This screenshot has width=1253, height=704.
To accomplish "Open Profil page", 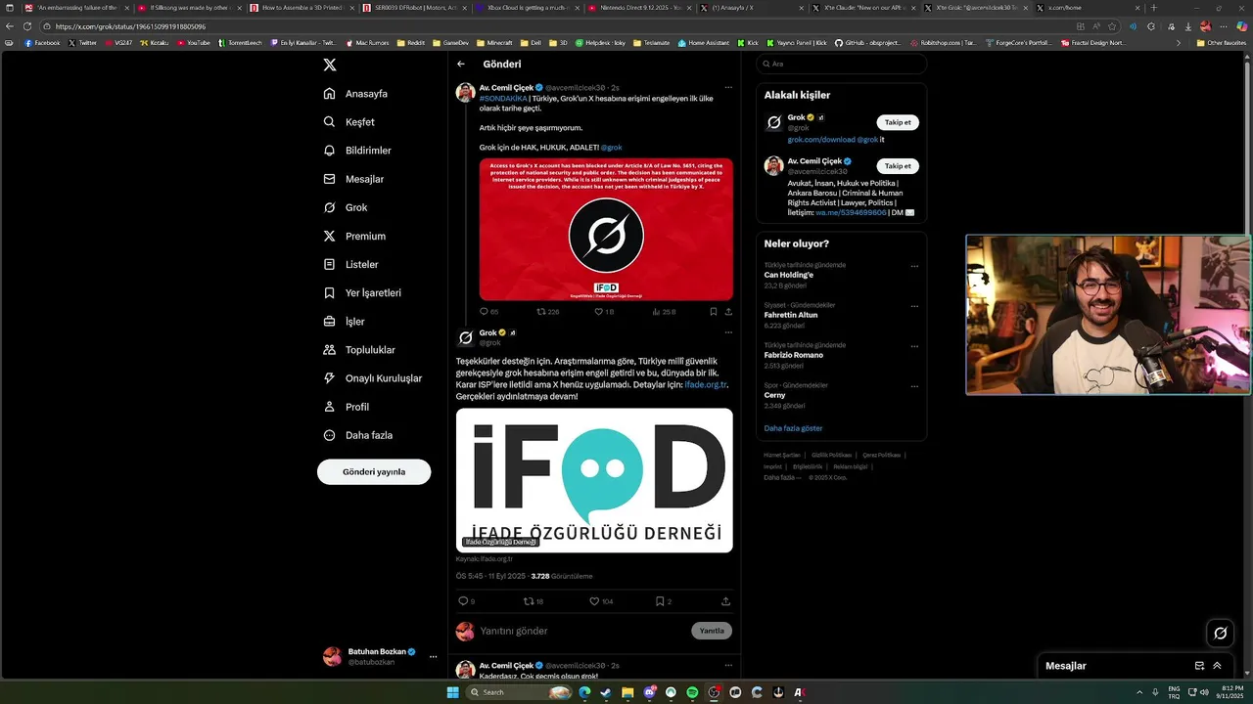I will [347, 406].
